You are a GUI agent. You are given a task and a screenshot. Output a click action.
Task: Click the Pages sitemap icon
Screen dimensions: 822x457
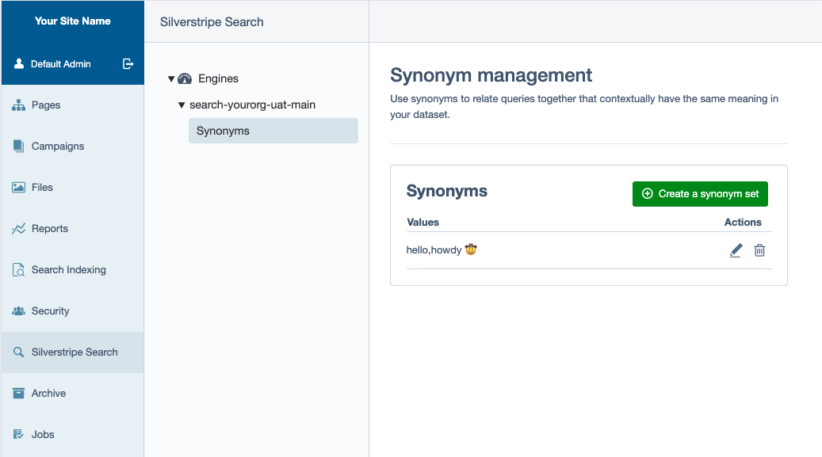[18, 105]
